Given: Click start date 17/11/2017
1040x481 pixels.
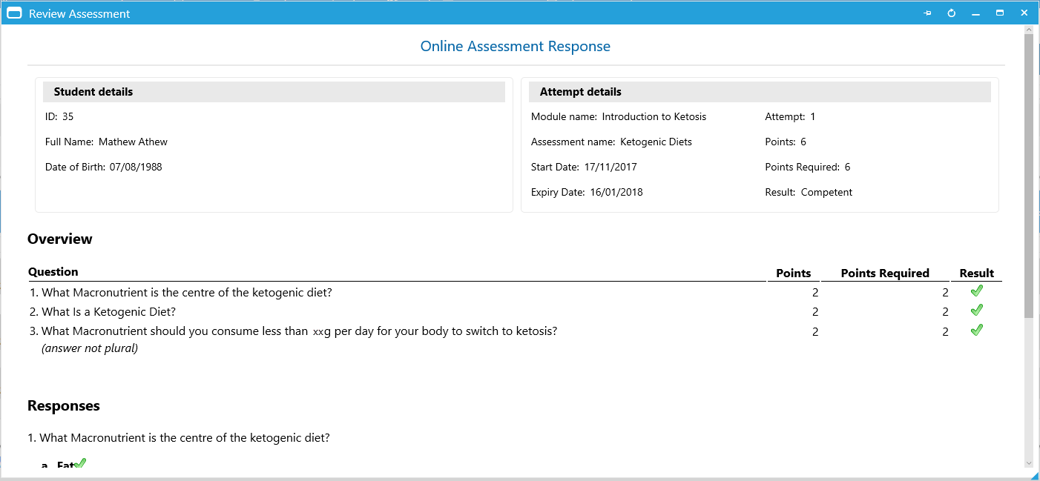Looking at the screenshot, I should 610,167.
